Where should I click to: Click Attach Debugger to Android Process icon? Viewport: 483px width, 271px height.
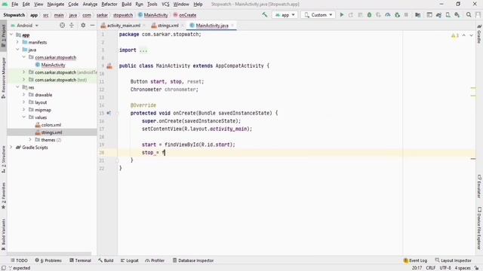coord(397,15)
